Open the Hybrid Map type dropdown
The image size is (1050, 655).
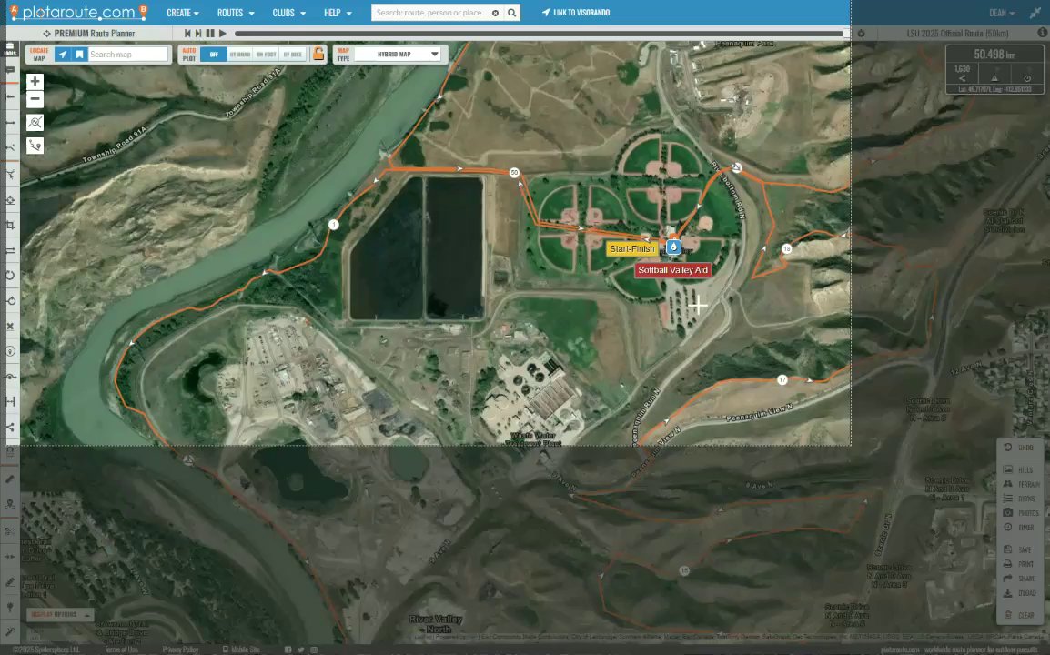(398, 55)
